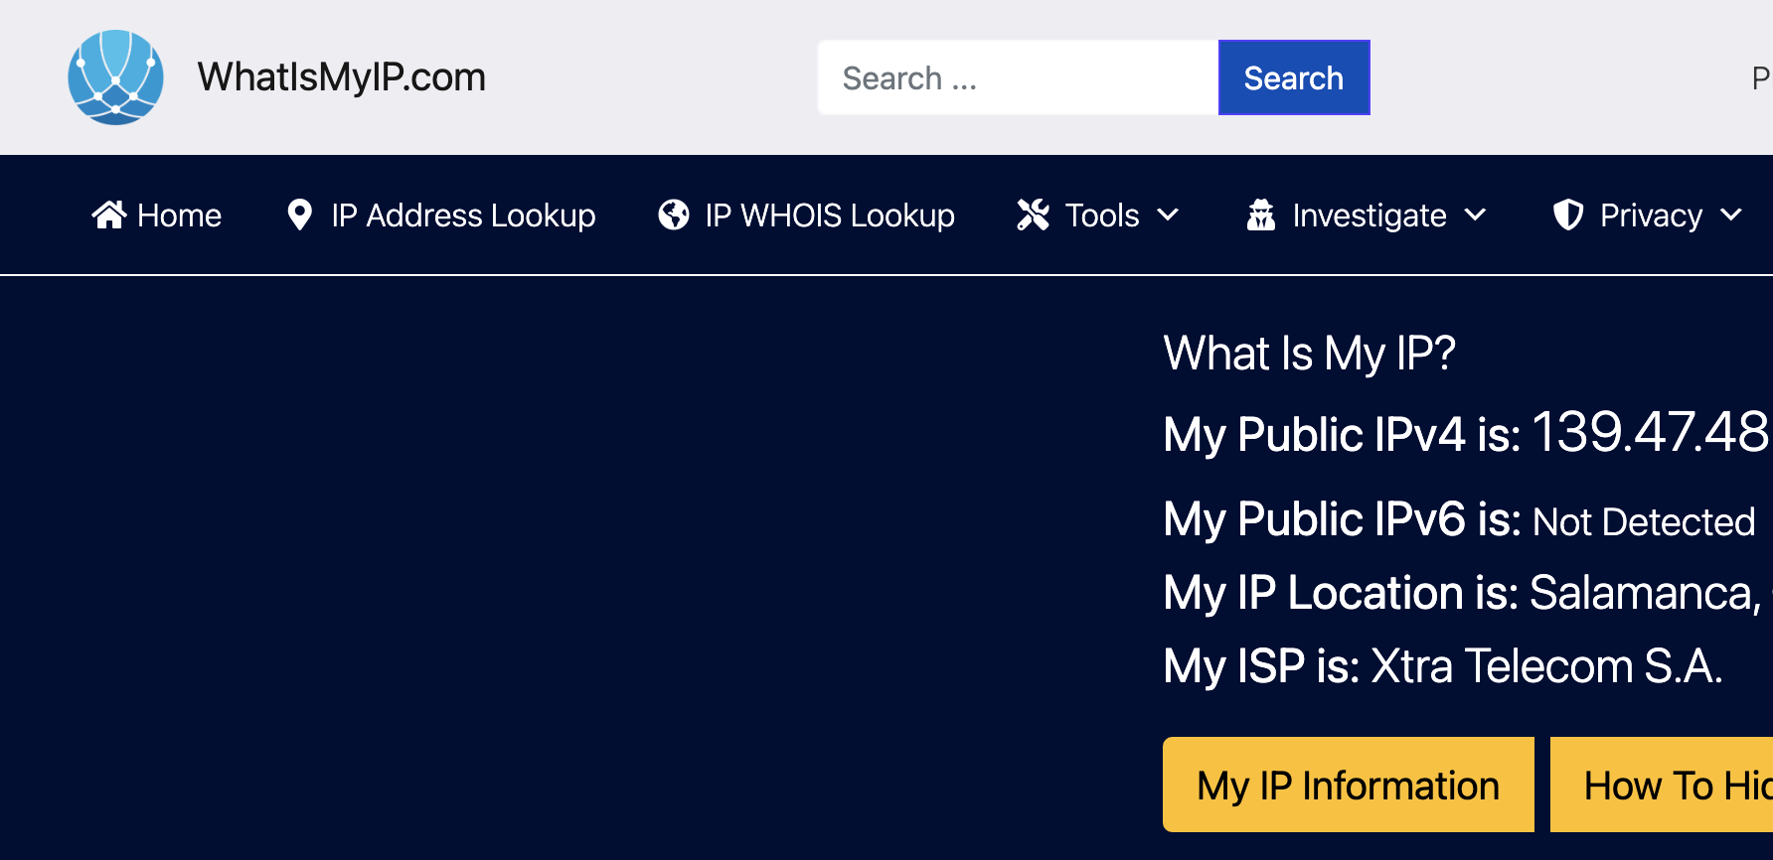Image resolution: width=1773 pixels, height=860 pixels.
Task: Click the "Not Detected" IPv6 text
Action: (x=1644, y=521)
